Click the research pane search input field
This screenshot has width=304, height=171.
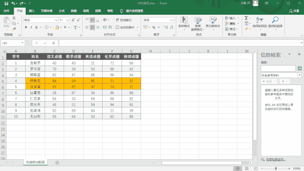coord(278,68)
